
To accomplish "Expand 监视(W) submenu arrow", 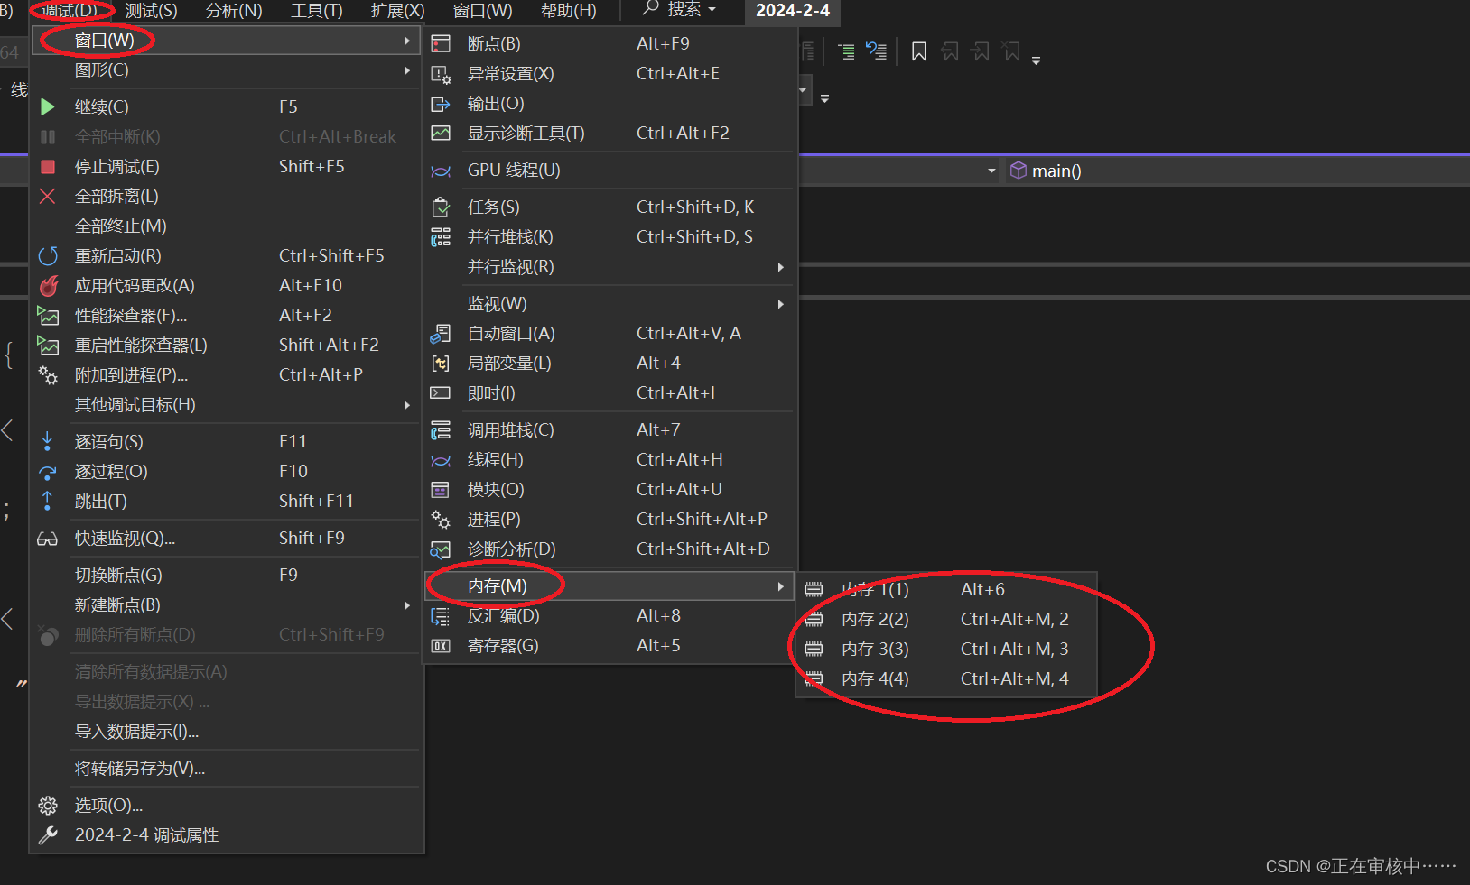I will click(x=781, y=304).
